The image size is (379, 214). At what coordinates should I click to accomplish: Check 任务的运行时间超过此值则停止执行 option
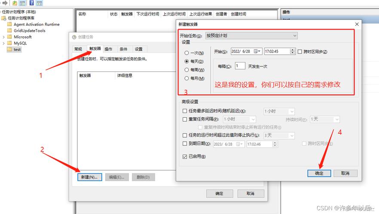pyautogui.click(x=185, y=135)
